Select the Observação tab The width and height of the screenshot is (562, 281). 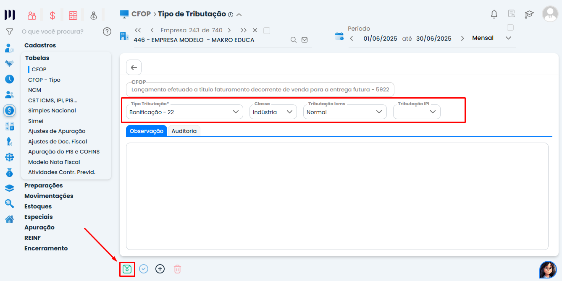146,131
